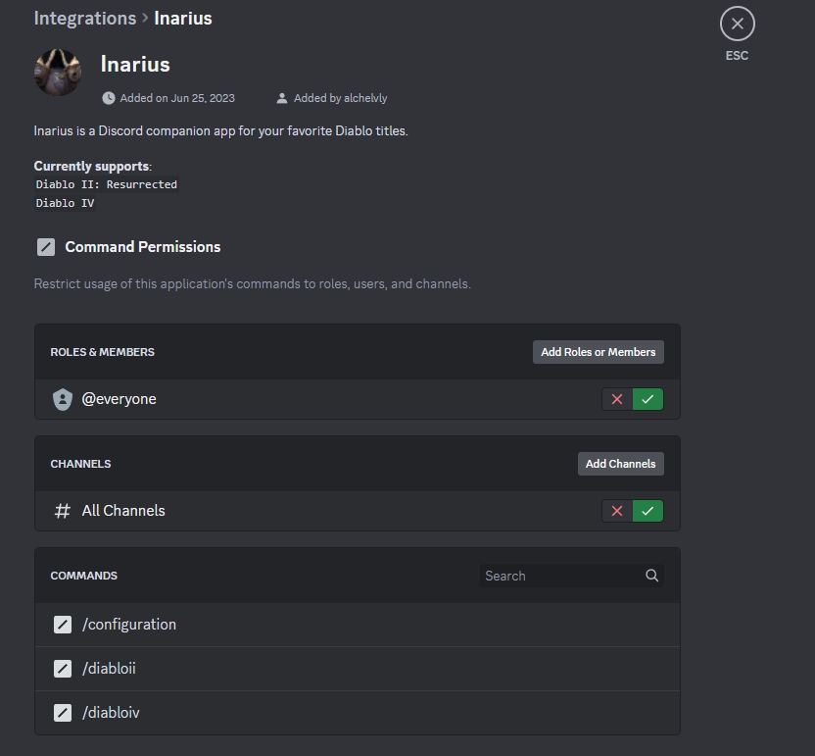Image resolution: width=815 pixels, height=756 pixels.
Task: Click the slash icon beside /diabloii
Action: click(x=63, y=669)
